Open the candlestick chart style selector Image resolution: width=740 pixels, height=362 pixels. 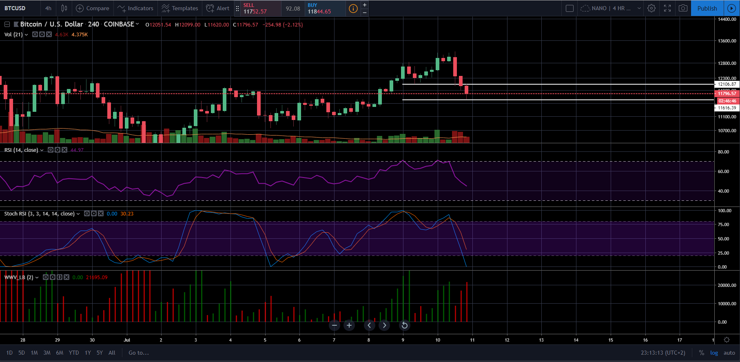click(x=64, y=8)
